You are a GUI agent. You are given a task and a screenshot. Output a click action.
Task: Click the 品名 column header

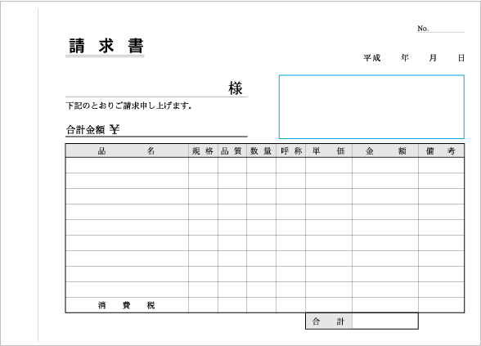click(127, 151)
